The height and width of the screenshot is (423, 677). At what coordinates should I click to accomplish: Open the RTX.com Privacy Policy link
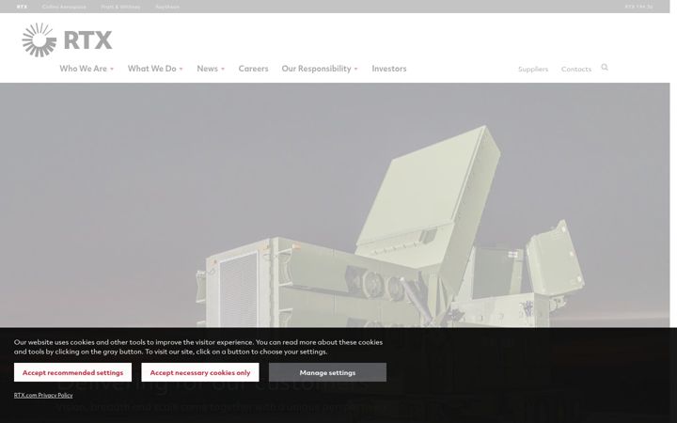[x=43, y=395]
